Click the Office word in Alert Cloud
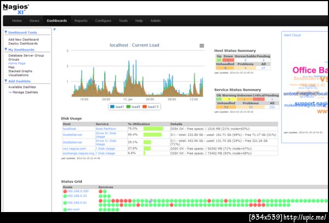 pos(304,70)
